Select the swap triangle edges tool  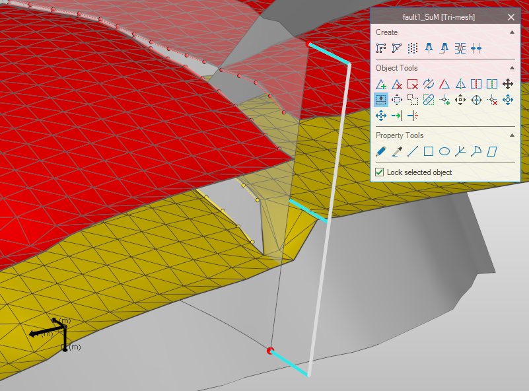429,84
